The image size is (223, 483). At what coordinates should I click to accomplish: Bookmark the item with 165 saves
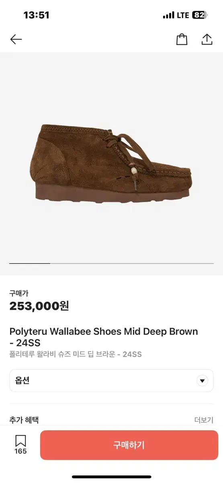pos(20,440)
